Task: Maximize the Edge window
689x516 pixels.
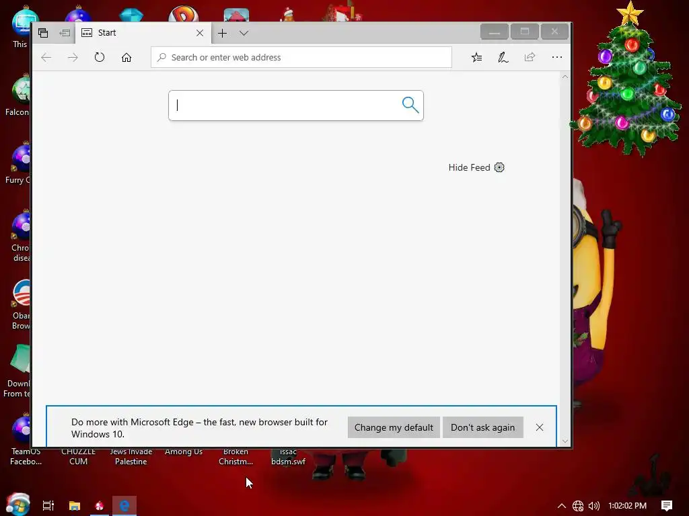Action: (x=525, y=32)
